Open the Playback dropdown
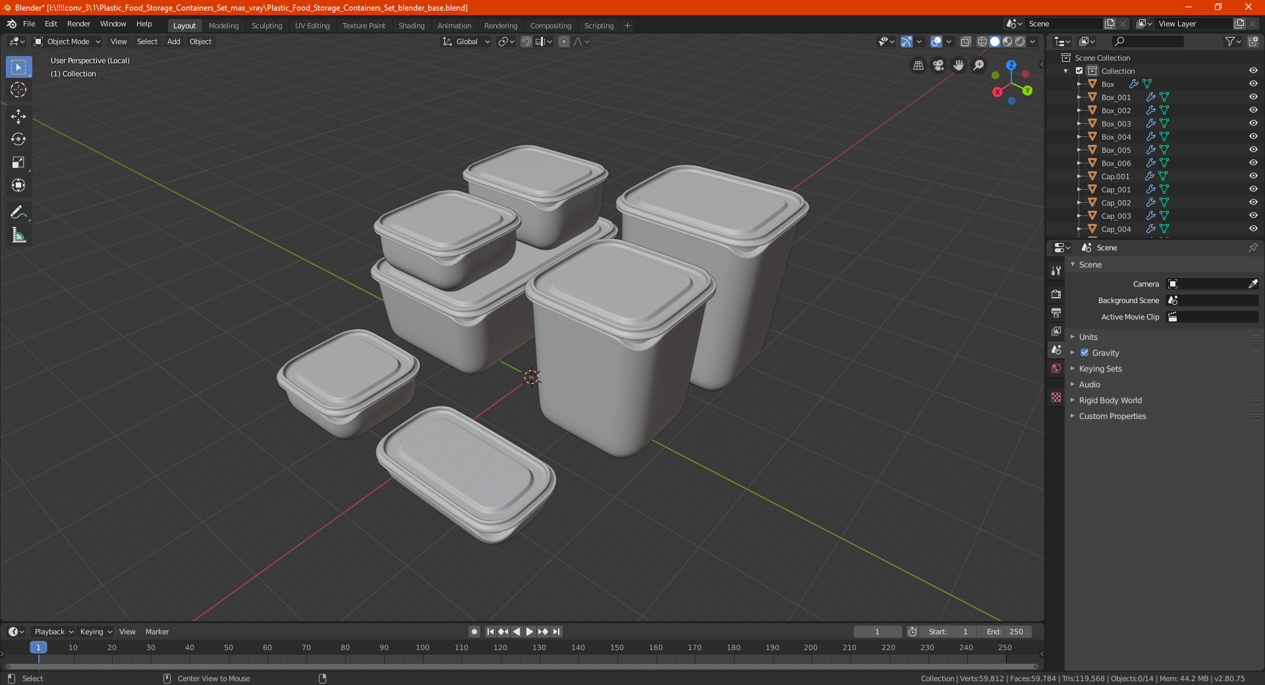 tap(53, 632)
